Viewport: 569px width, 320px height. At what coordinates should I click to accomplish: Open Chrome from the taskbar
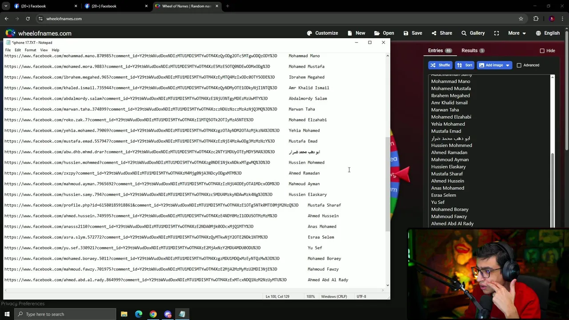tap(153, 314)
